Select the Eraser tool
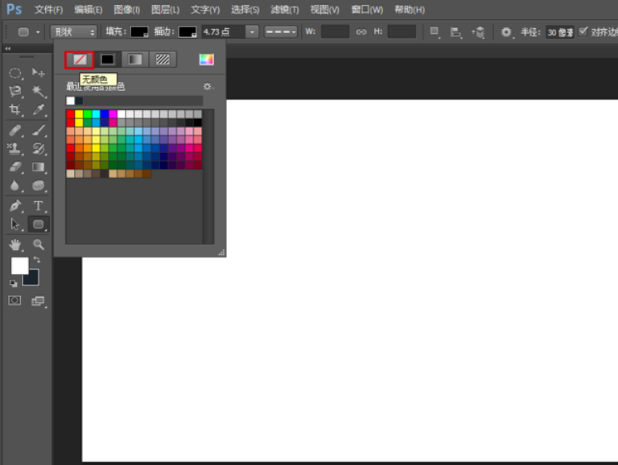 15,167
